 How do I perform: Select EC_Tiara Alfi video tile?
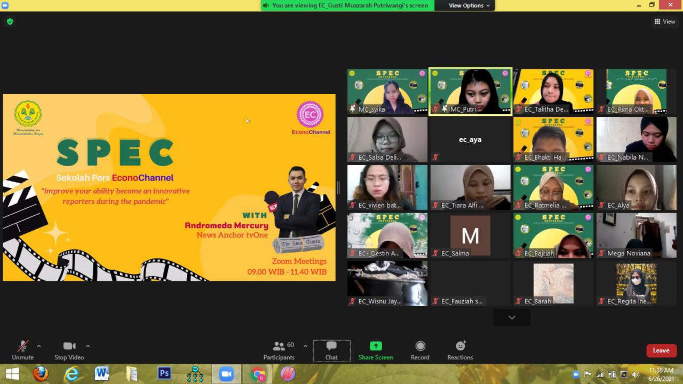coord(471,187)
